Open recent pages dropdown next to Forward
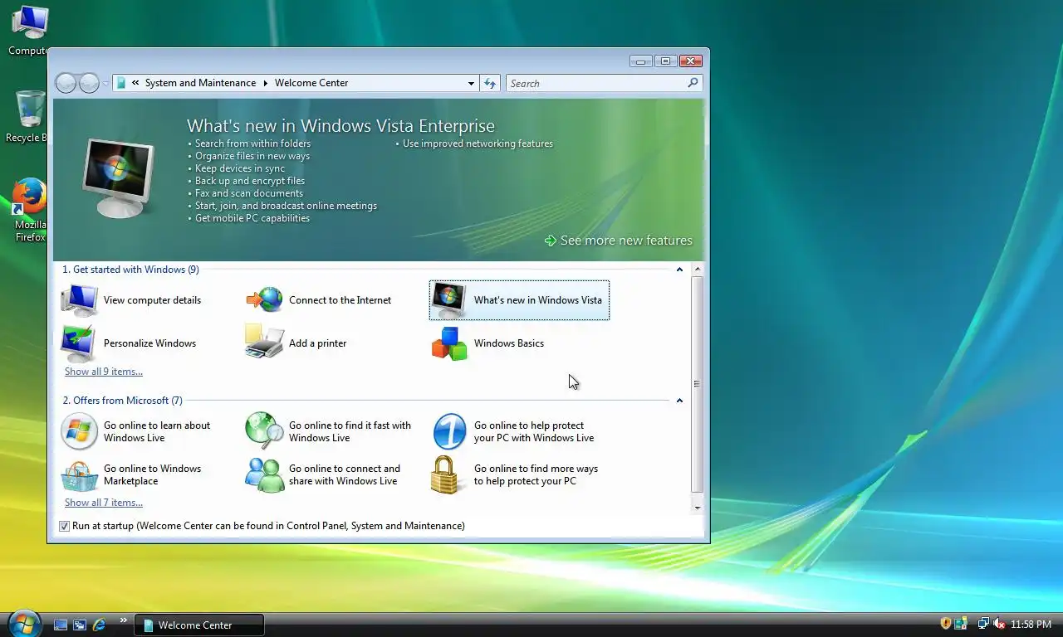This screenshot has height=637, width=1063. (105, 84)
